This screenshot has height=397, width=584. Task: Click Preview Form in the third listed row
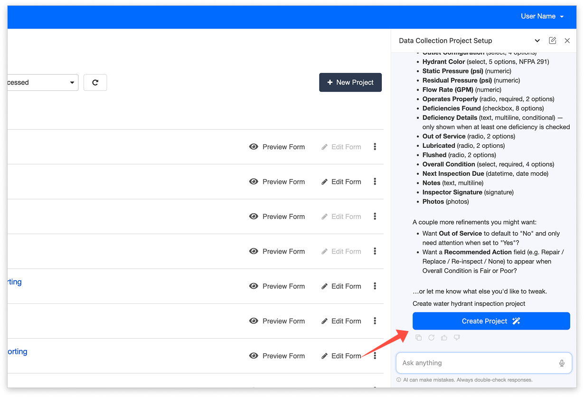(277, 217)
